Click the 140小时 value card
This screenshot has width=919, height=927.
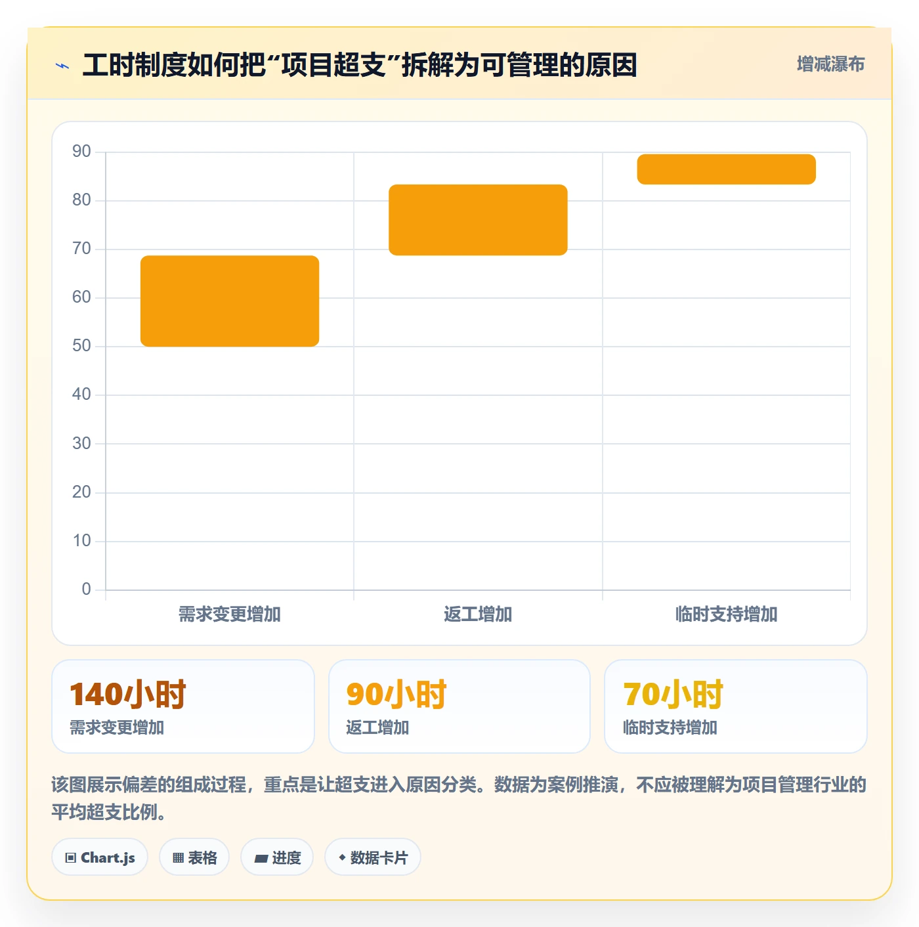tap(183, 706)
